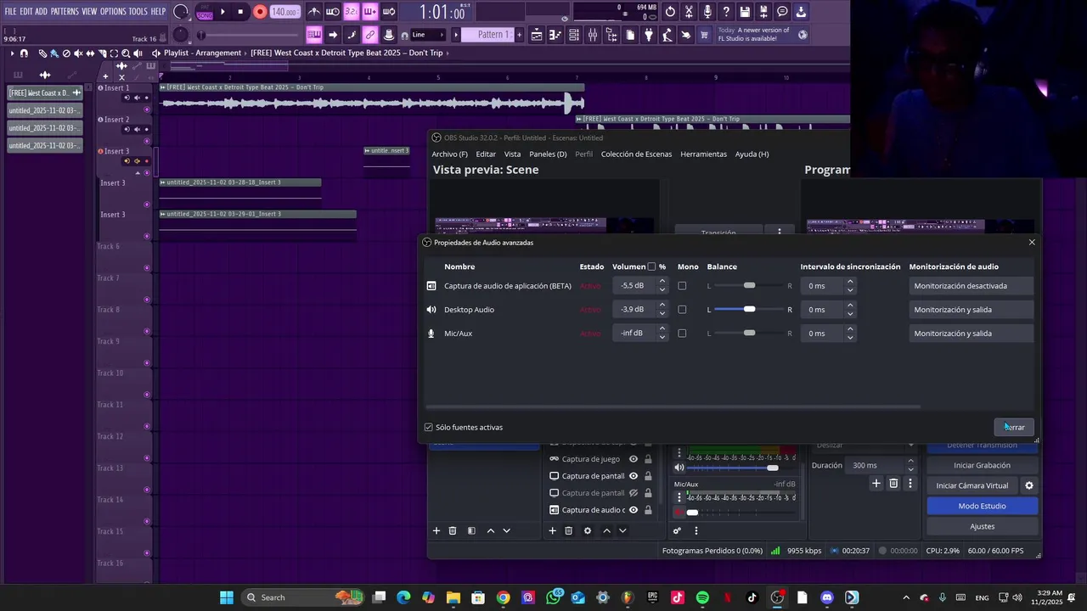
Task: Toggle Sólo fuentes activas checkbox
Action: click(x=428, y=428)
